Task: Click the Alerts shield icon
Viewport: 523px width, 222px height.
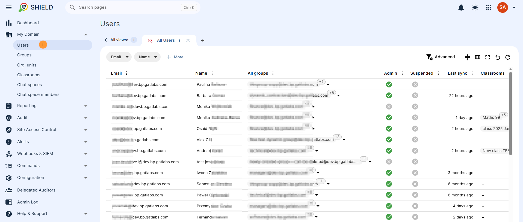Action: [9, 142]
